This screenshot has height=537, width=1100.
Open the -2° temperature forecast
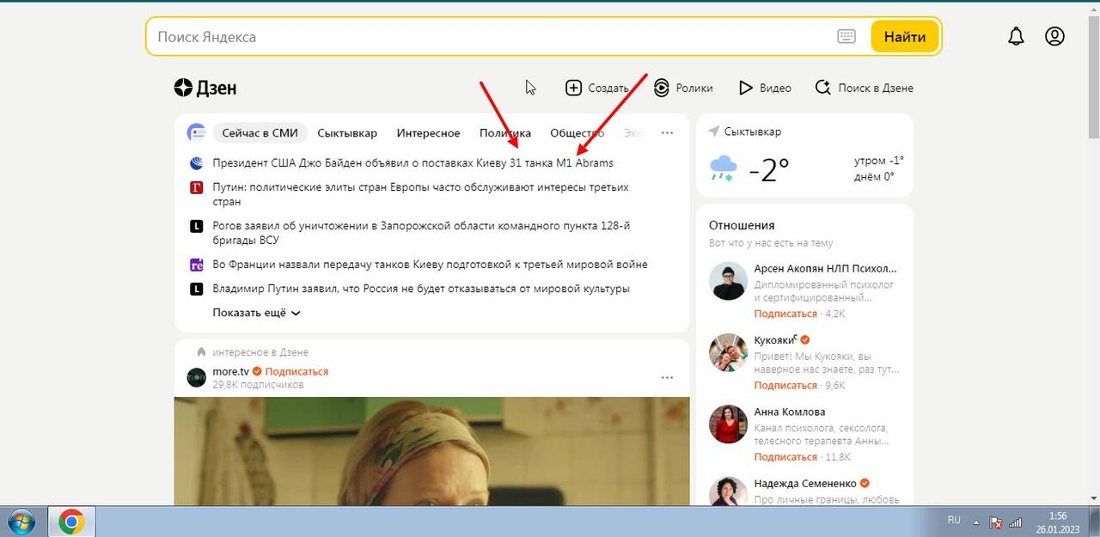click(768, 170)
